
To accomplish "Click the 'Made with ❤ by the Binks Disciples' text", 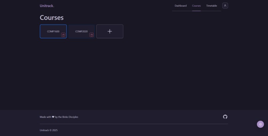I will [59, 117].
